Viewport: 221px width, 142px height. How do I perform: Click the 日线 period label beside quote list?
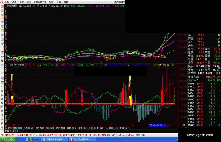pyautogui.click(x=183, y=125)
